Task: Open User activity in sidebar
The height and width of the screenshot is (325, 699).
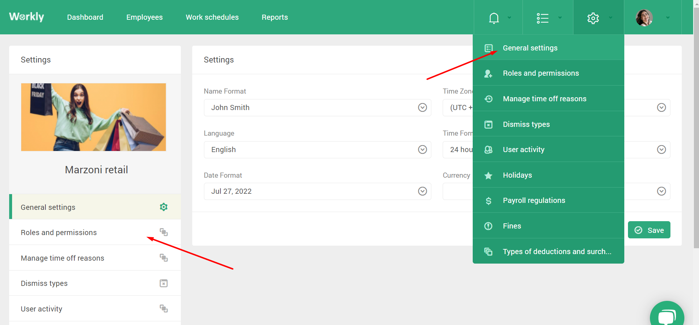Action: 95,309
